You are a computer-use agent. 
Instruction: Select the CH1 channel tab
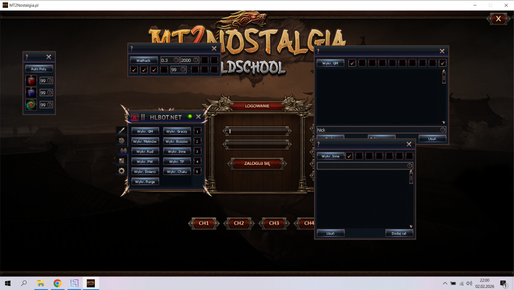(x=204, y=223)
